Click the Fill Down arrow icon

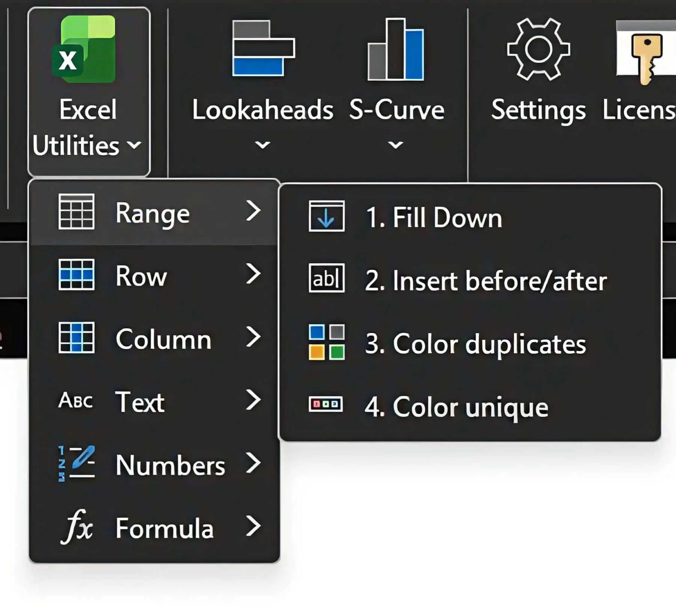(326, 217)
